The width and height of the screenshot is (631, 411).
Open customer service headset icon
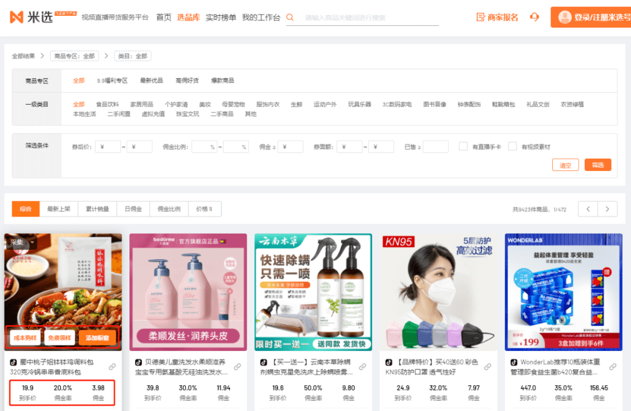coord(535,17)
